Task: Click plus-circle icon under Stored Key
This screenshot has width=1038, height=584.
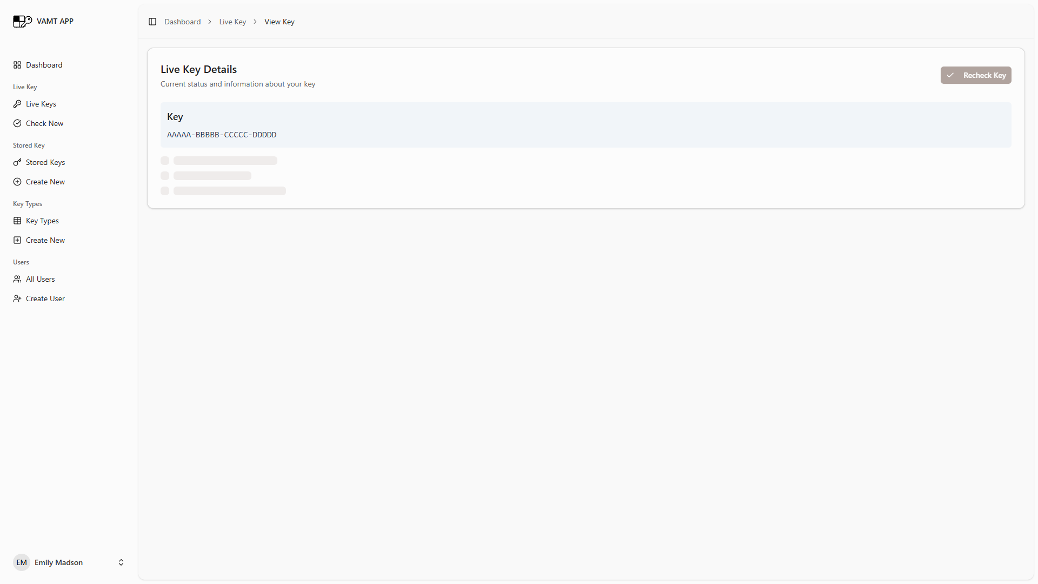Action: pos(17,182)
